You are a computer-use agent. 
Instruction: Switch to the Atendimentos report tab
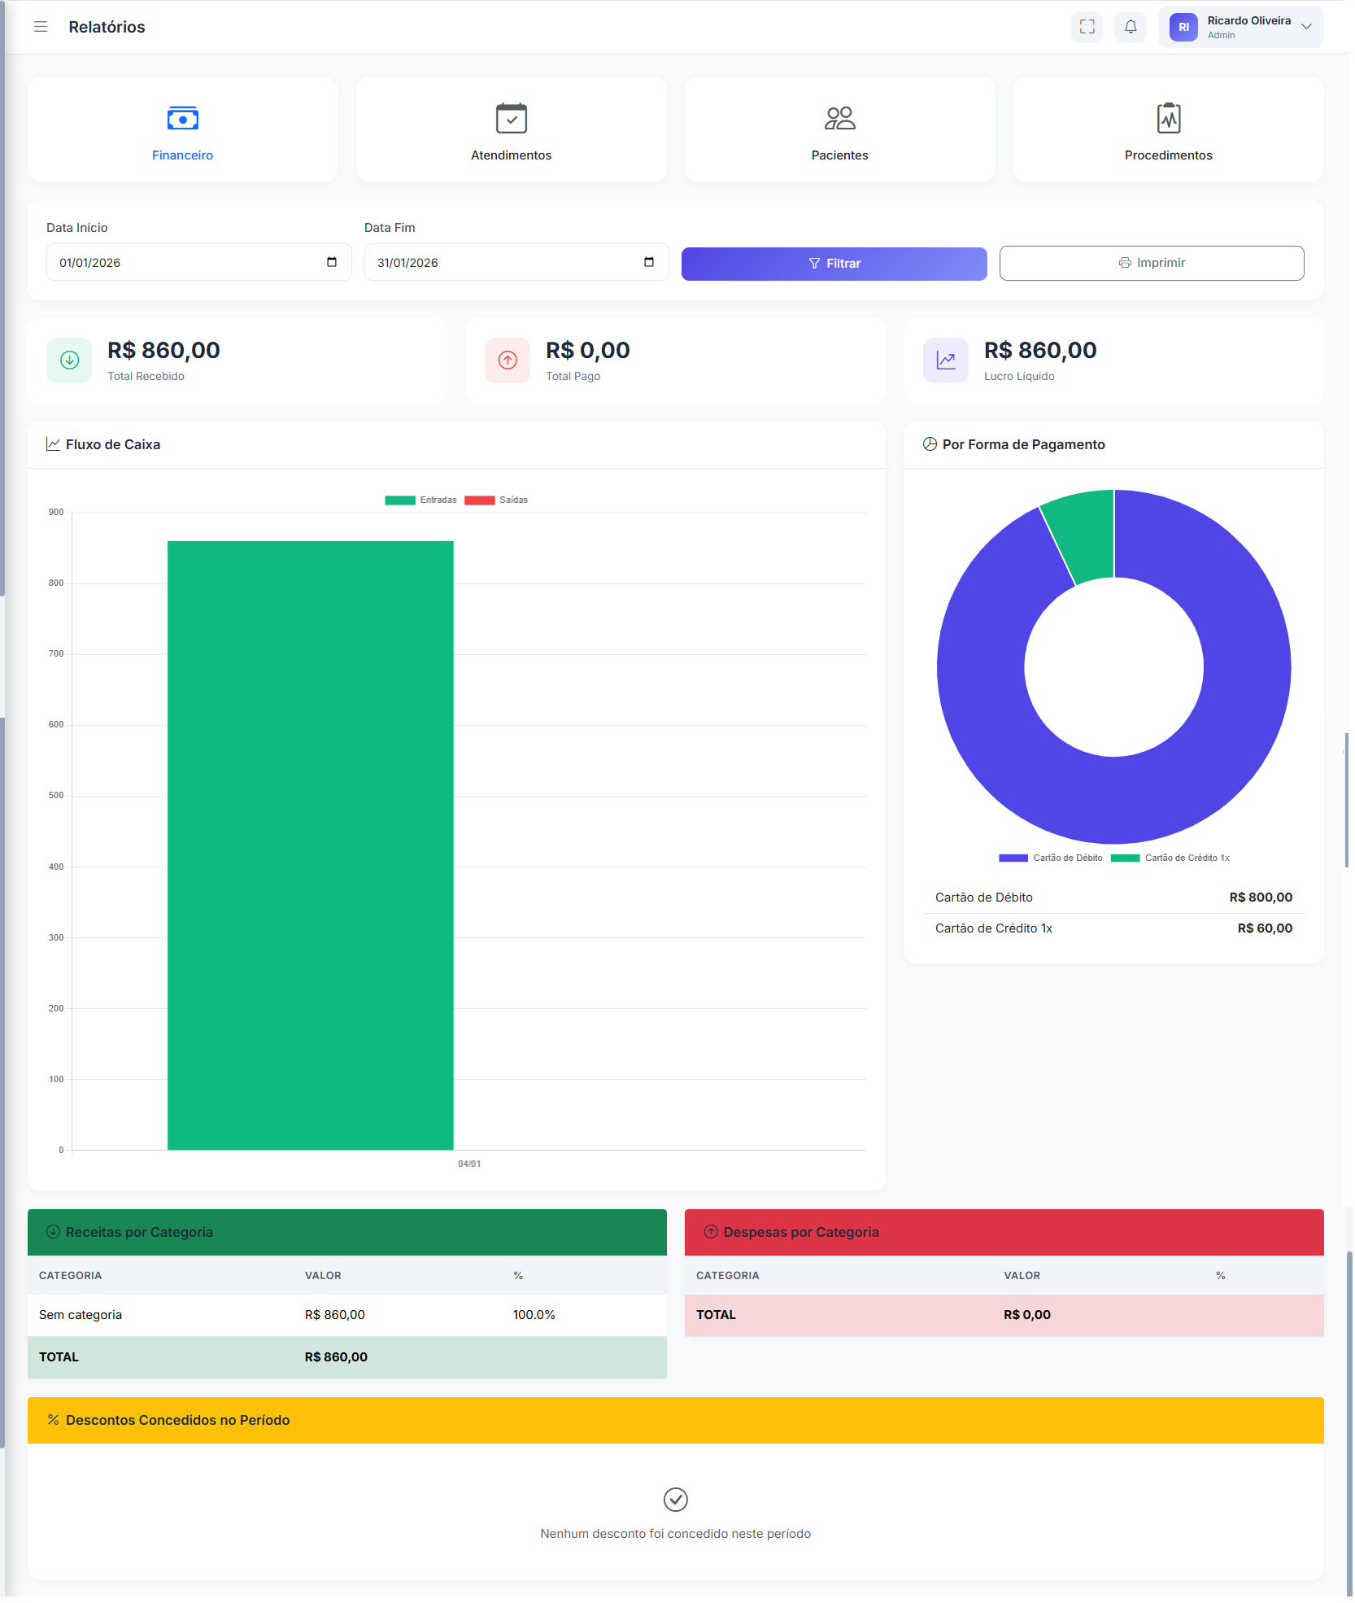coord(511,130)
